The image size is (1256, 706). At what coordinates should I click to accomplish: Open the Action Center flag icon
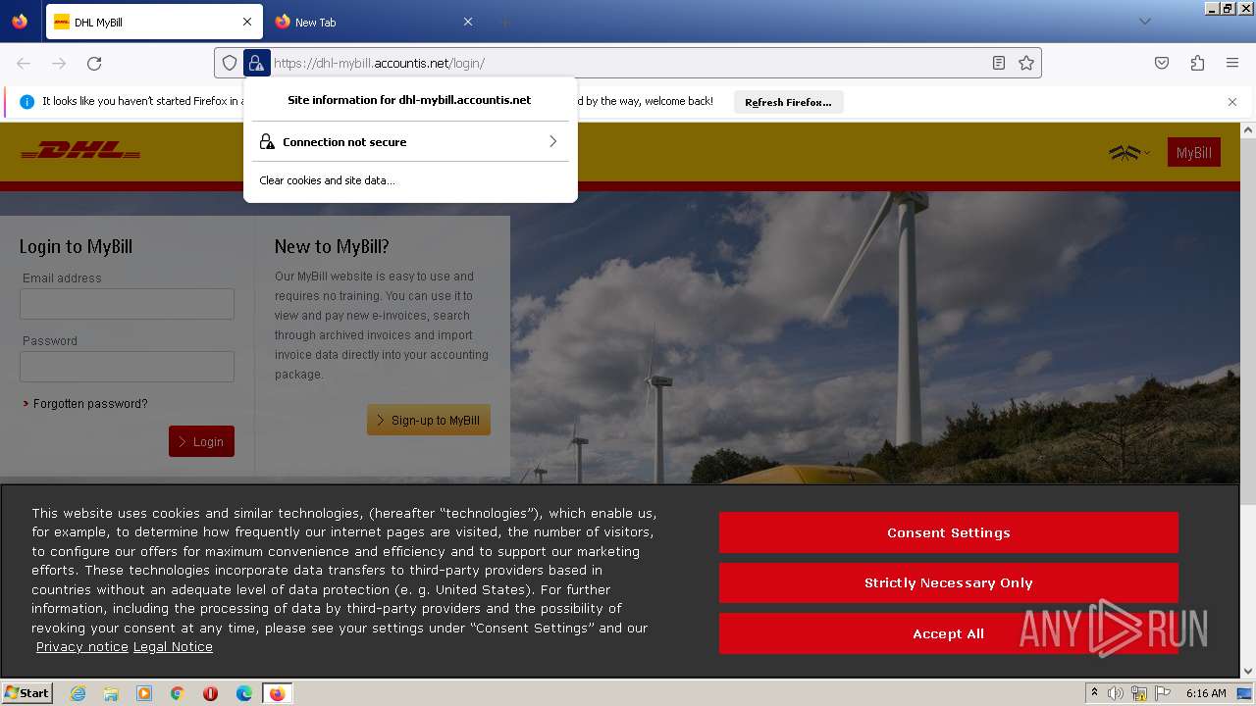coord(1163,693)
